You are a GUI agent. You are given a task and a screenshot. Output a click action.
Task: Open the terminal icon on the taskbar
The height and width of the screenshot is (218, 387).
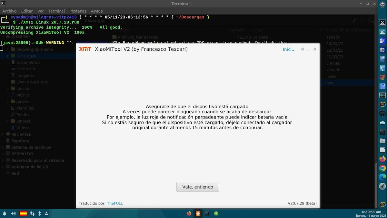point(207,213)
